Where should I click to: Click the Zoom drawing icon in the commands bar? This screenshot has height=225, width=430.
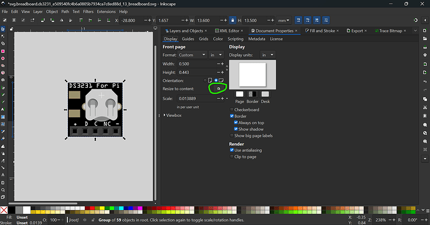(x=425, y=133)
